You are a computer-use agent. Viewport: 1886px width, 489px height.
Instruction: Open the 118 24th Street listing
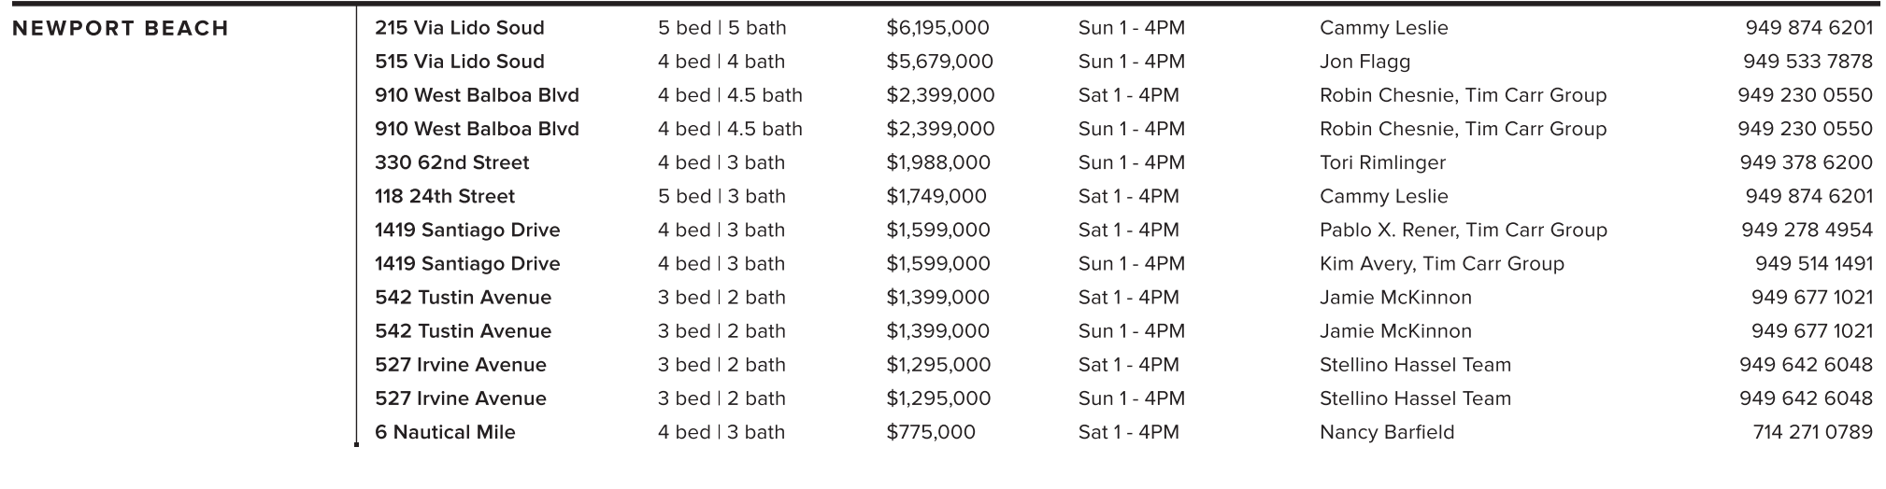click(x=445, y=196)
